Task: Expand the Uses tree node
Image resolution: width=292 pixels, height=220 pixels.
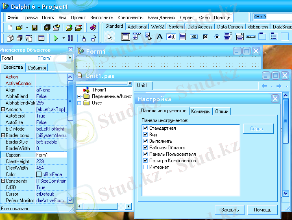Action: 79,103
